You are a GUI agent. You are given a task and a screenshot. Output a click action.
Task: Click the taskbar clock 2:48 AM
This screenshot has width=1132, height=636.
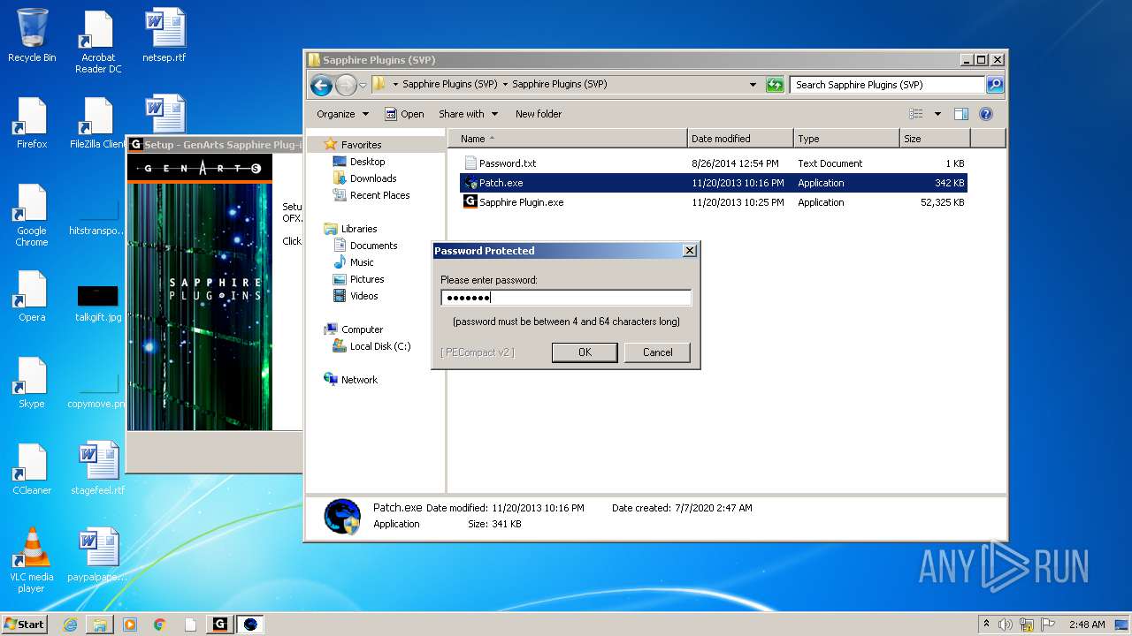[x=1087, y=625]
